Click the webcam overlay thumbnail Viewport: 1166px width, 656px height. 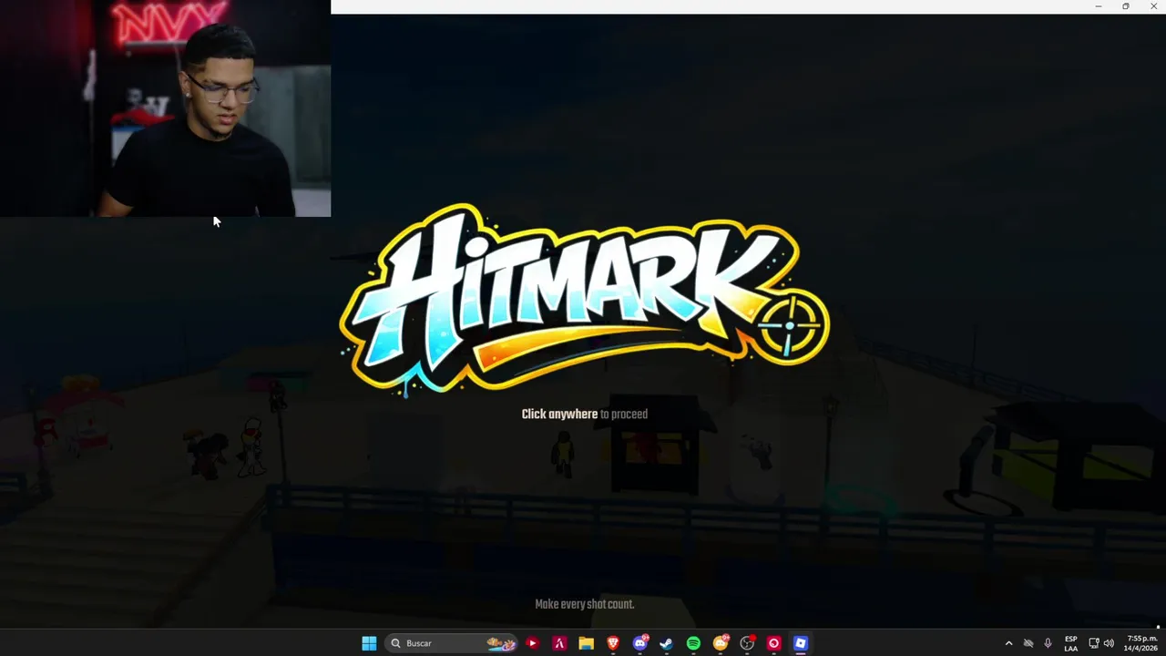click(165, 108)
